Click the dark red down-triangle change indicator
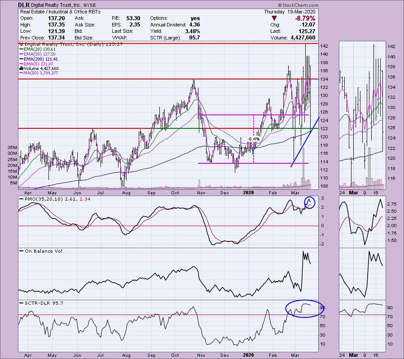This screenshot has height=359, width=404. point(274,18)
